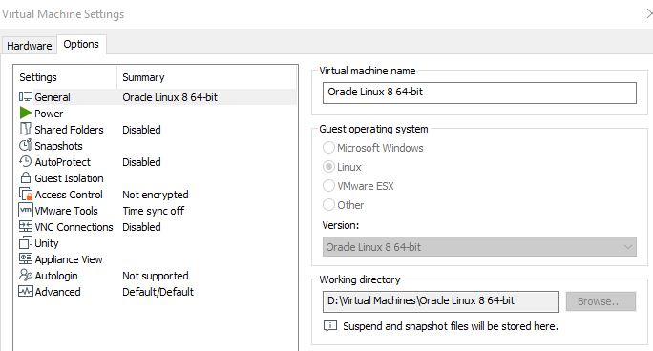Click the Summary column header
The height and width of the screenshot is (351, 653).
point(143,77)
